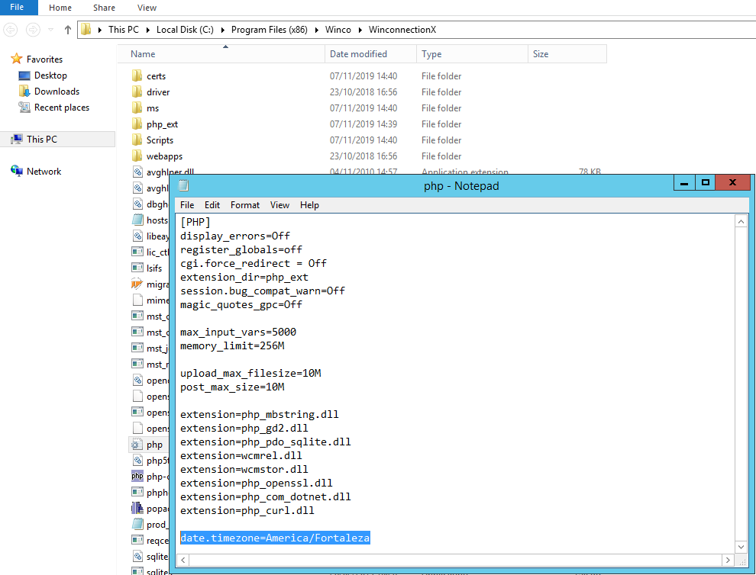Screen dimensions: 756x575
Task: Click the Network icon in sidebar
Action: 17,171
